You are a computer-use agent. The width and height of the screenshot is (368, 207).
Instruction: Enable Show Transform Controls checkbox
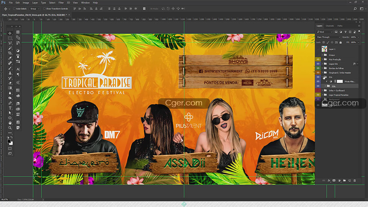[x=44, y=9]
